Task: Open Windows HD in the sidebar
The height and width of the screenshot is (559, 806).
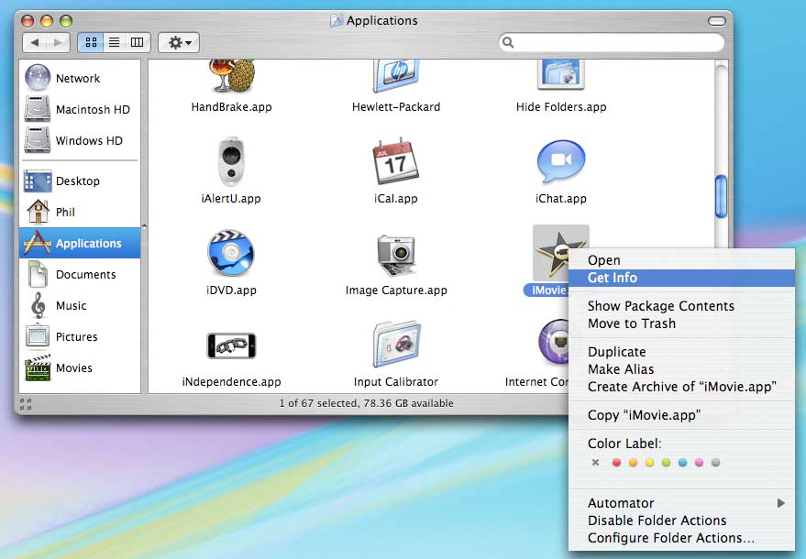Action: point(80,141)
